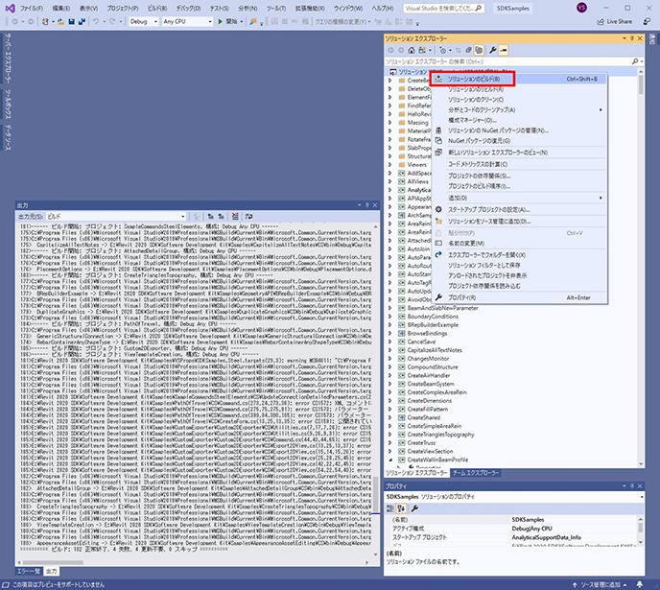Viewport: 660px width, 590px height.
Task: Click property pages wrench in Properties panel
Action: point(414,508)
